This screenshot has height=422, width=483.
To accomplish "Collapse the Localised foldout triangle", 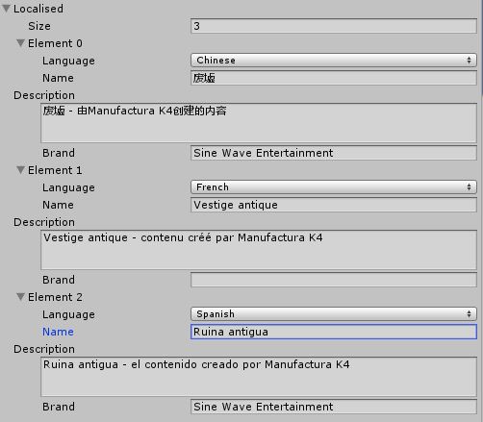I will tap(6, 9).
